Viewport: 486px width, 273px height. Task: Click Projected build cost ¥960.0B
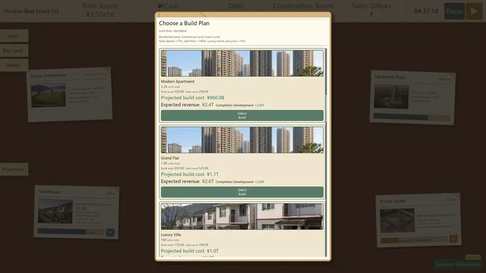pos(193,98)
